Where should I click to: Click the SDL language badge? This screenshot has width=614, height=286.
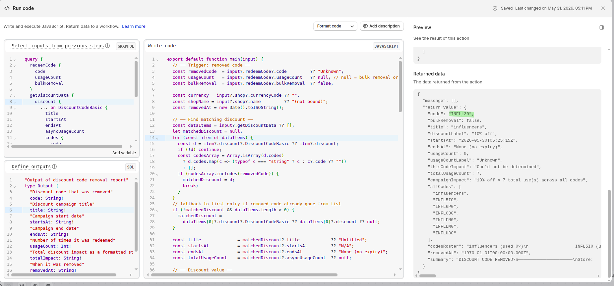(x=131, y=167)
